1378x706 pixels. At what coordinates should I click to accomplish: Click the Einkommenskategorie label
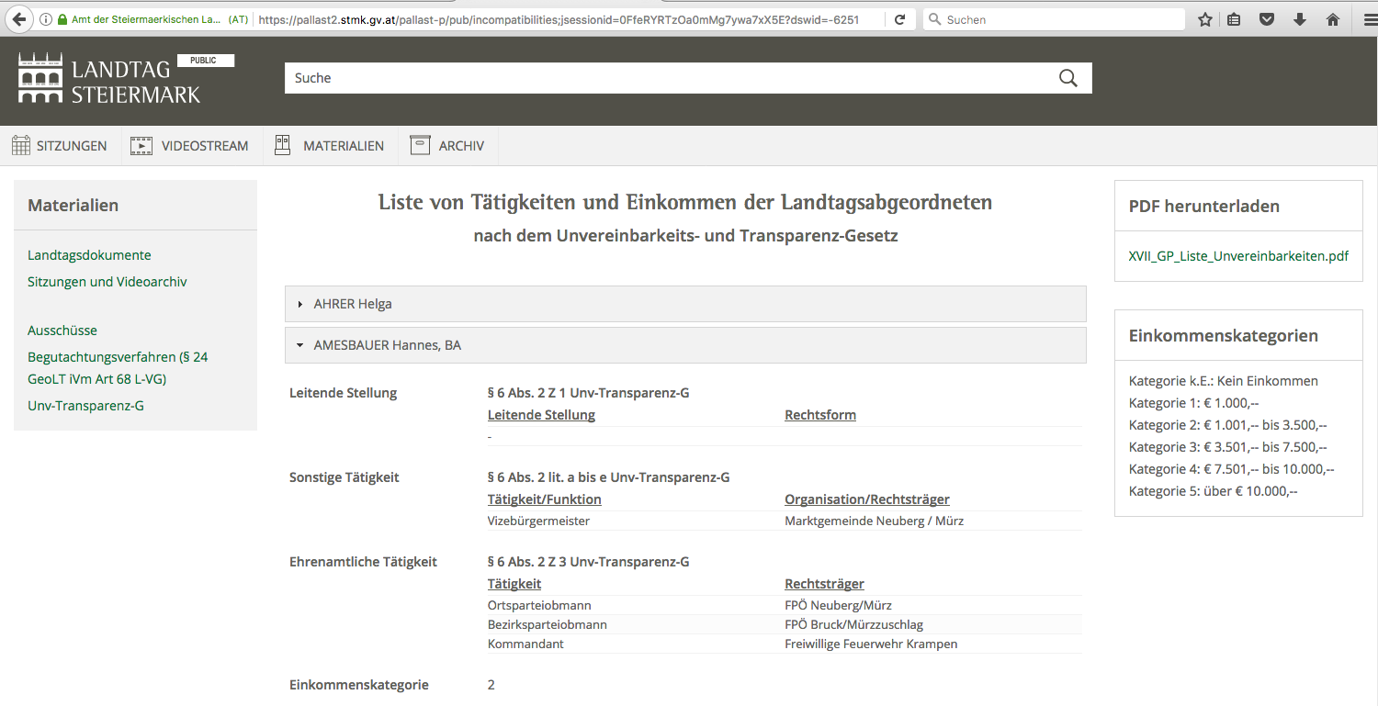pos(359,685)
